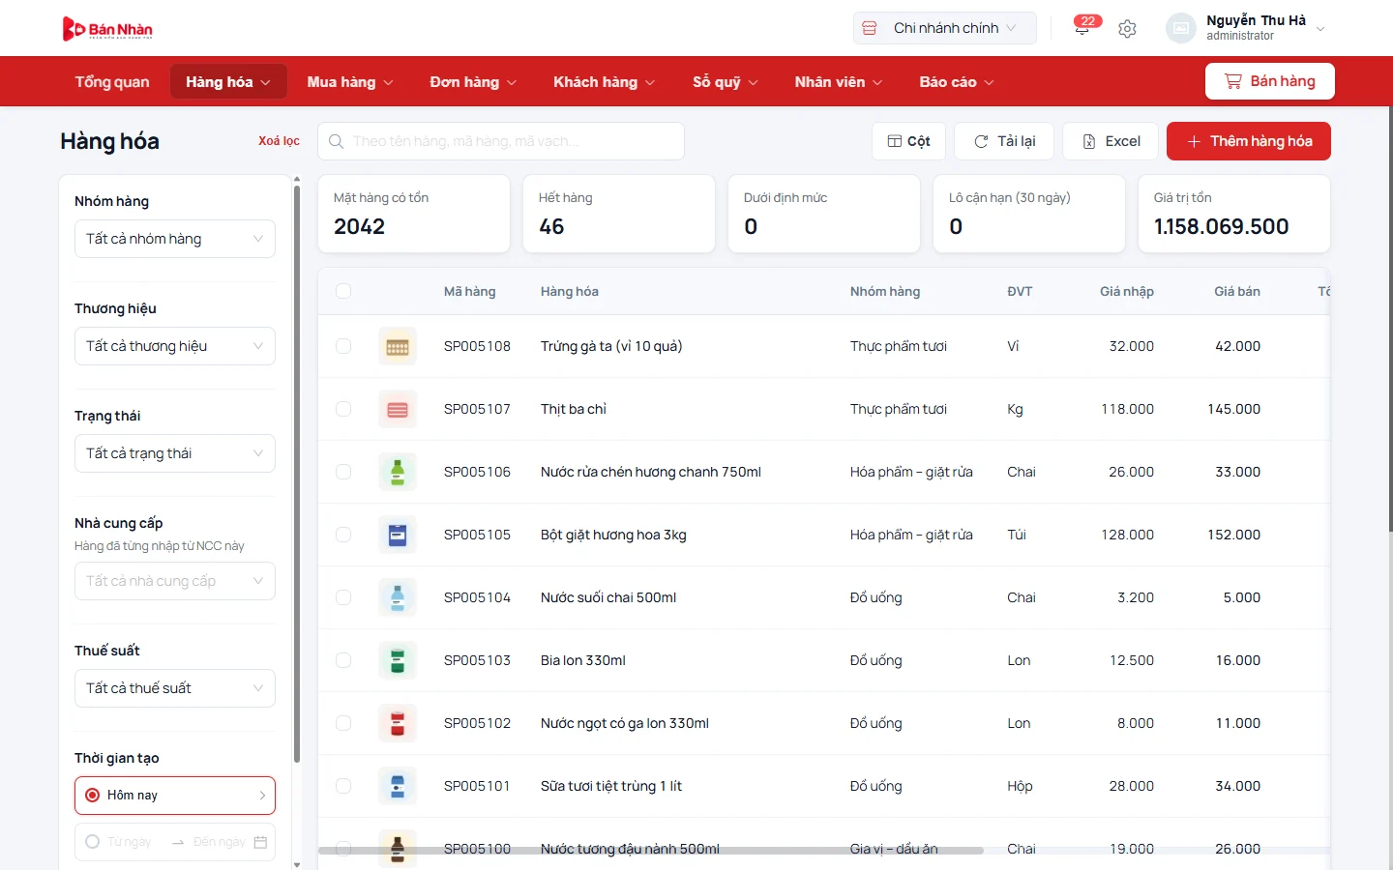
Task: Click the product icon for Thịt ba chỉ
Action: coord(398,409)
